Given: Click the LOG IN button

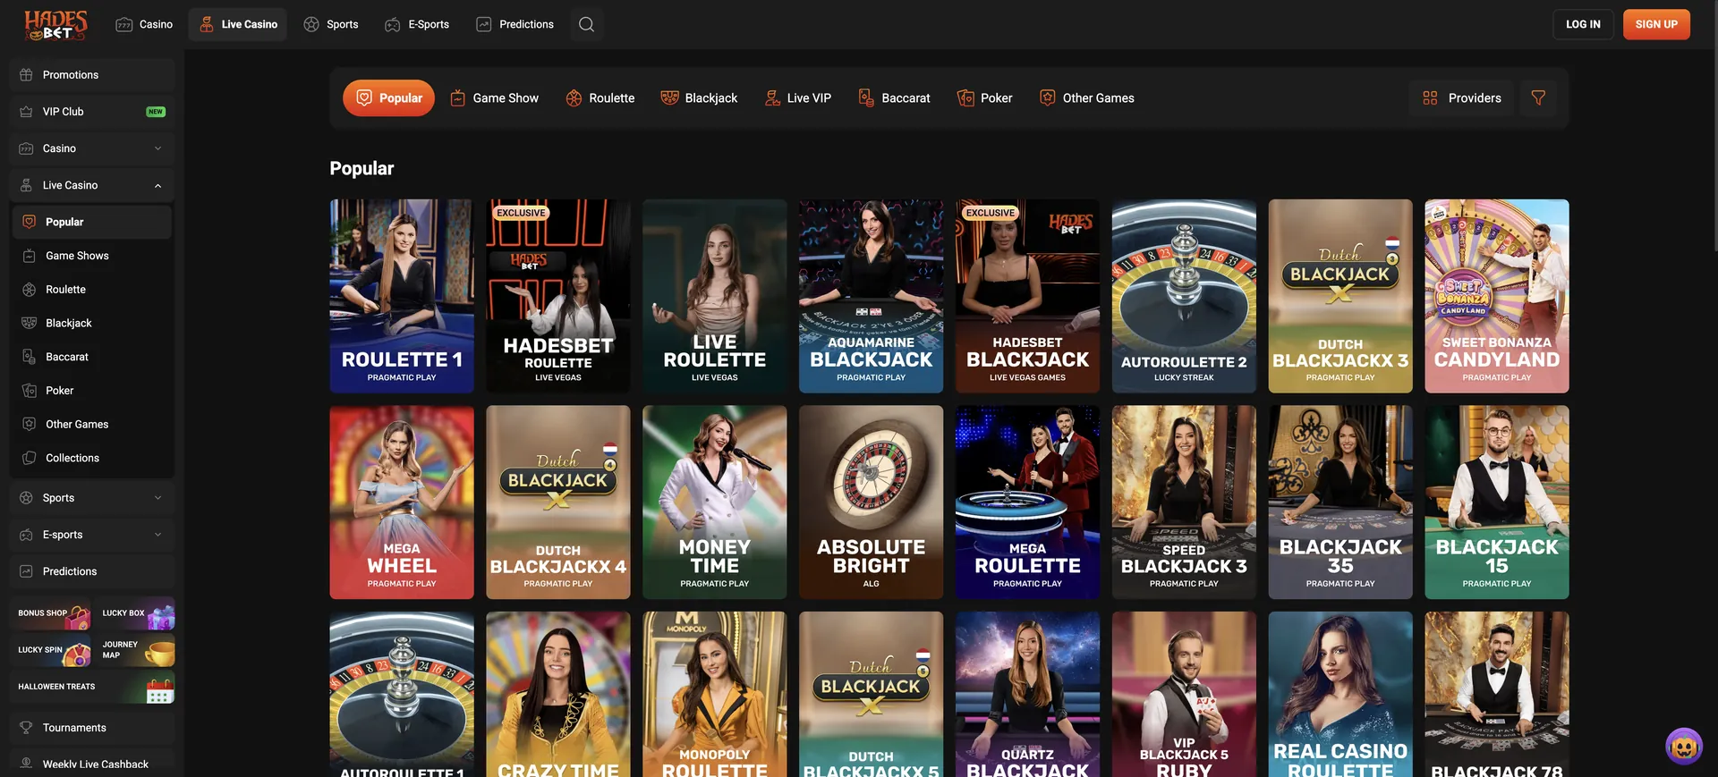Looking at the screenshot, I should point(1583,24).
